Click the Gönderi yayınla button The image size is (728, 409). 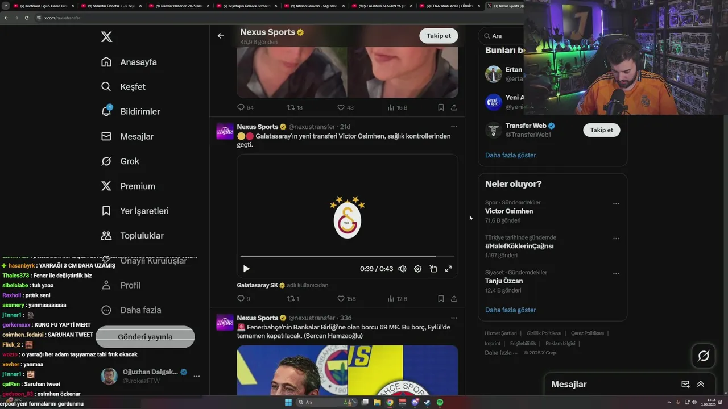(145, 336)
